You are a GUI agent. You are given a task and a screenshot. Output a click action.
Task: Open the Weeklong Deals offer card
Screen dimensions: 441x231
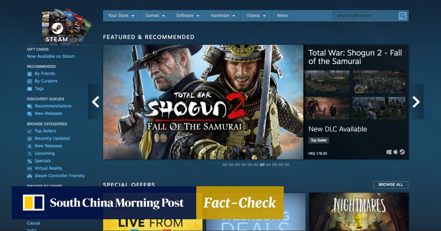click(256, 212)
